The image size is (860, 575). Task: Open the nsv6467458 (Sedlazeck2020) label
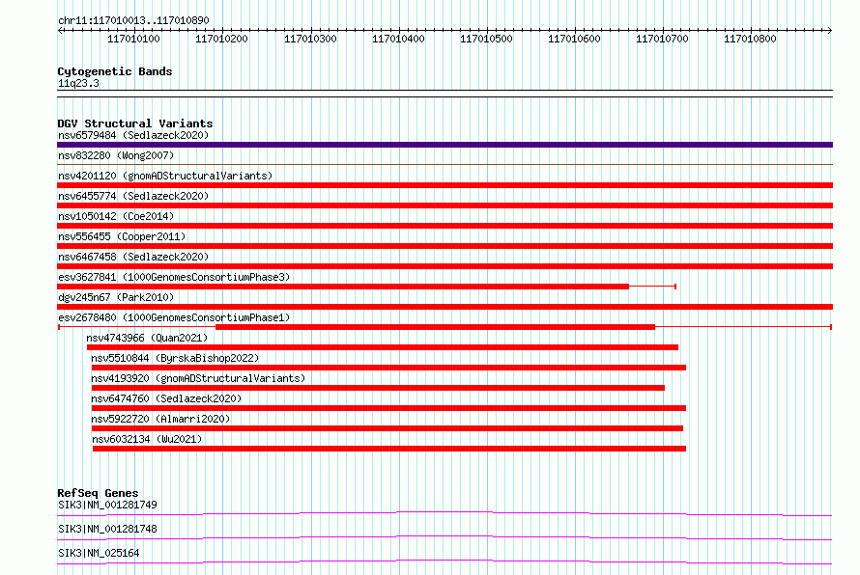tap(133, 257)
